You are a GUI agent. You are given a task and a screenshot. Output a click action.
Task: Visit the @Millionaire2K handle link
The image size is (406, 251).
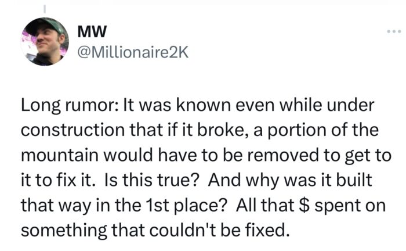[133, 53]
